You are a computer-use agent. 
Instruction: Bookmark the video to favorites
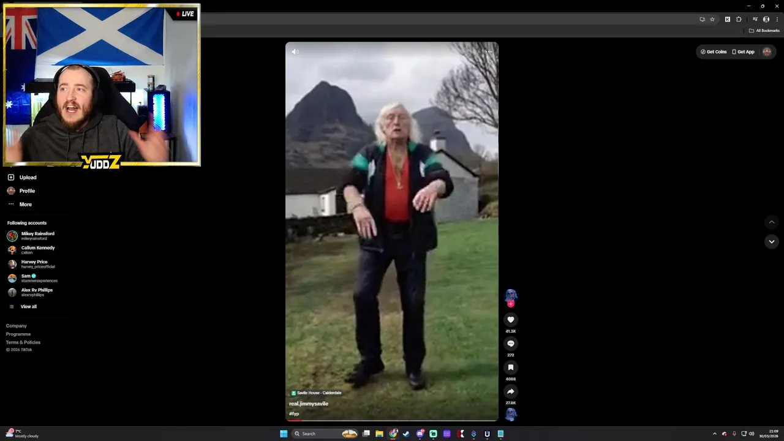pos(510,367)
